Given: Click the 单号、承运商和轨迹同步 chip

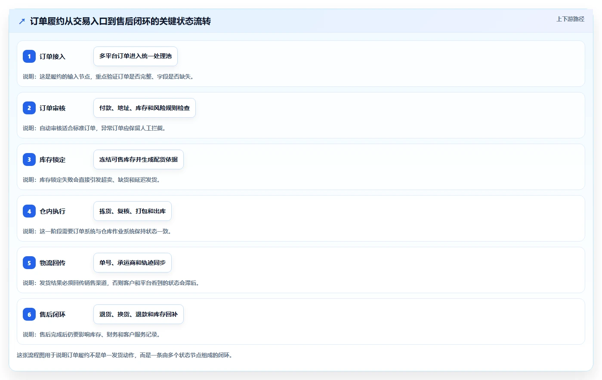Looking at the screenshot, I should (133, 263).
